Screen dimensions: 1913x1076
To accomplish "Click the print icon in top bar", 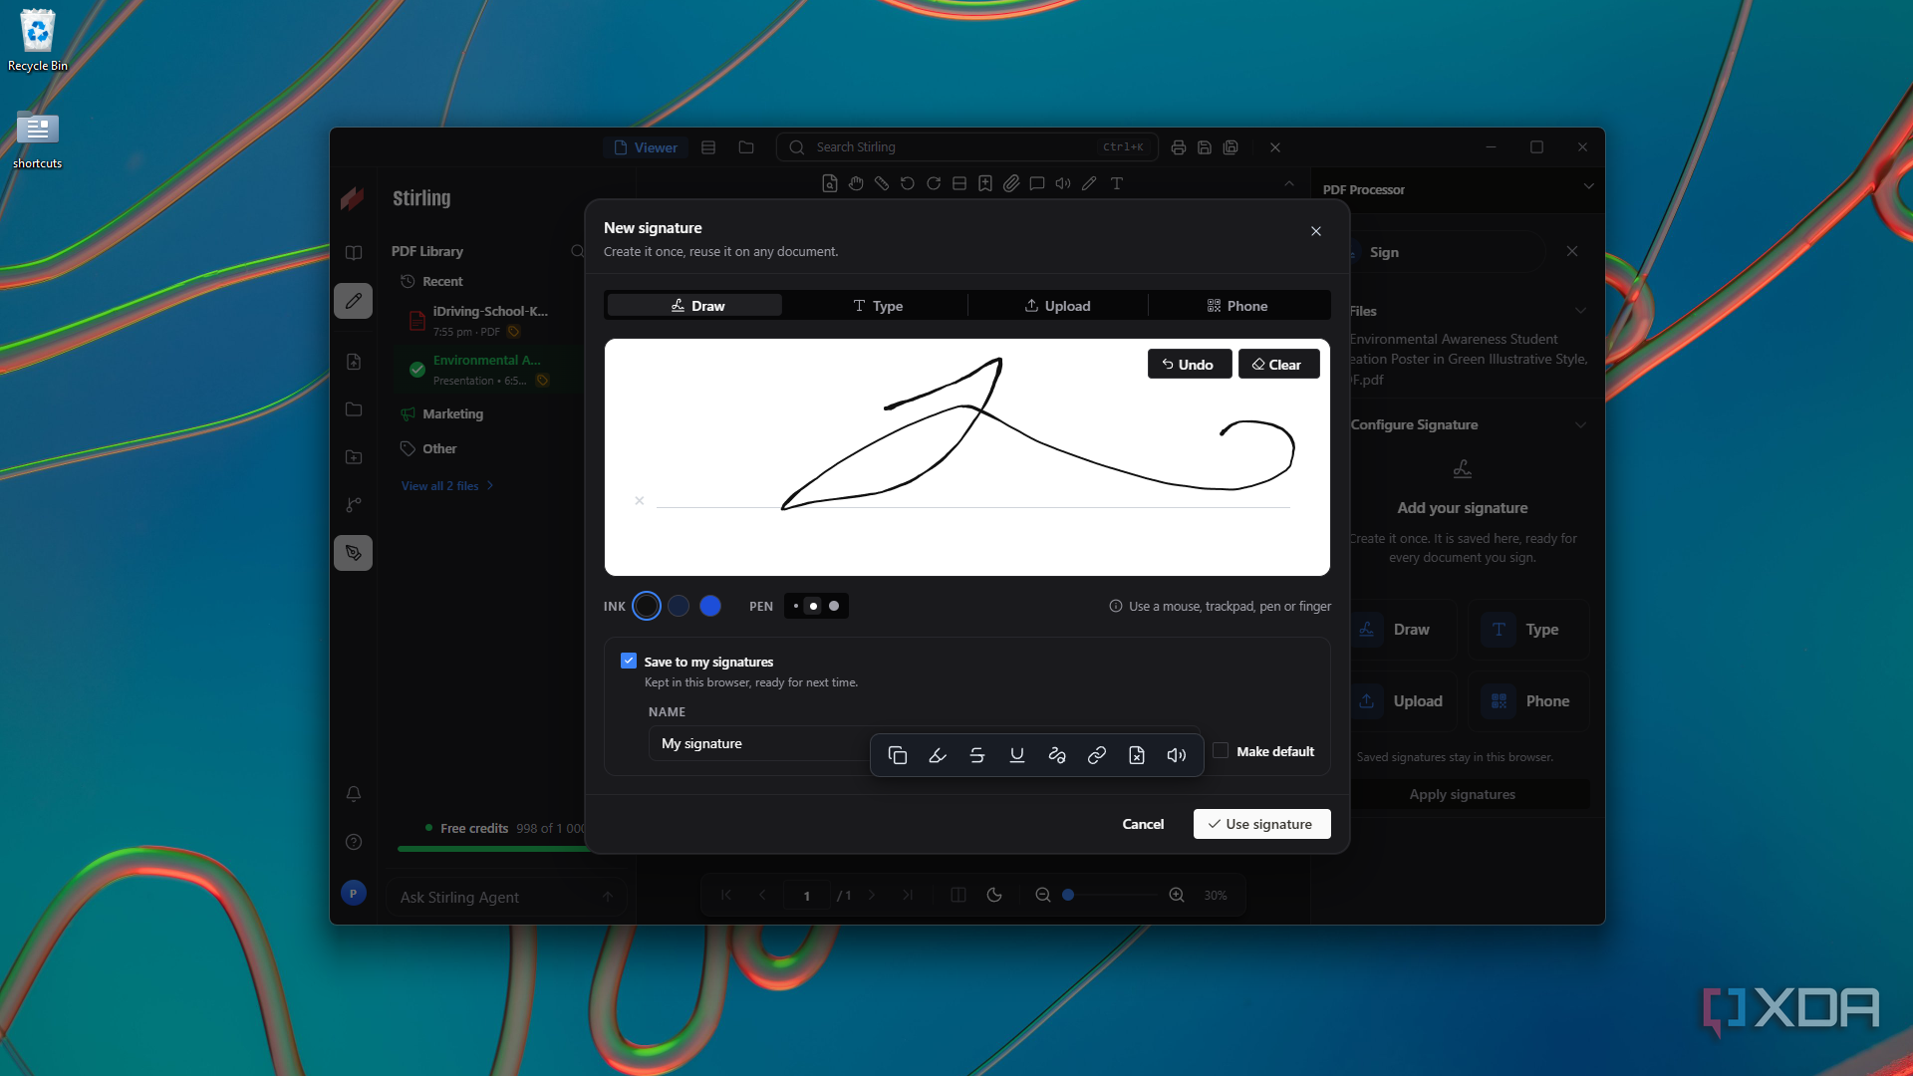I will pyautogui.click(x=1179, y=147).
